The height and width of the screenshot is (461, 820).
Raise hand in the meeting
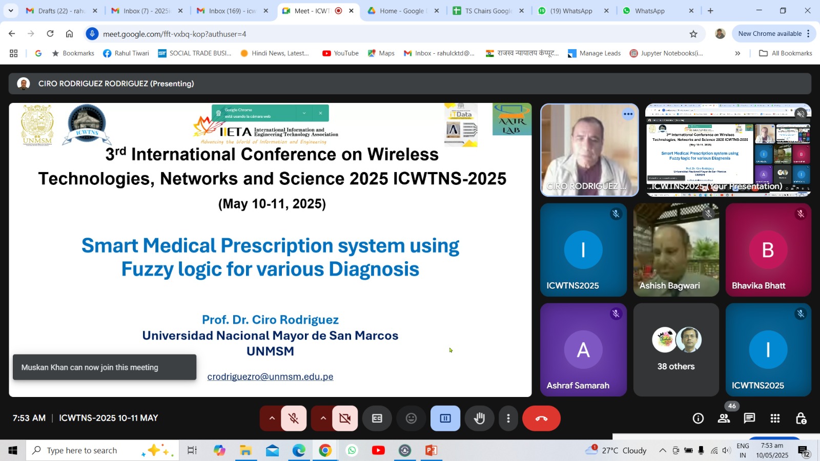479,418
